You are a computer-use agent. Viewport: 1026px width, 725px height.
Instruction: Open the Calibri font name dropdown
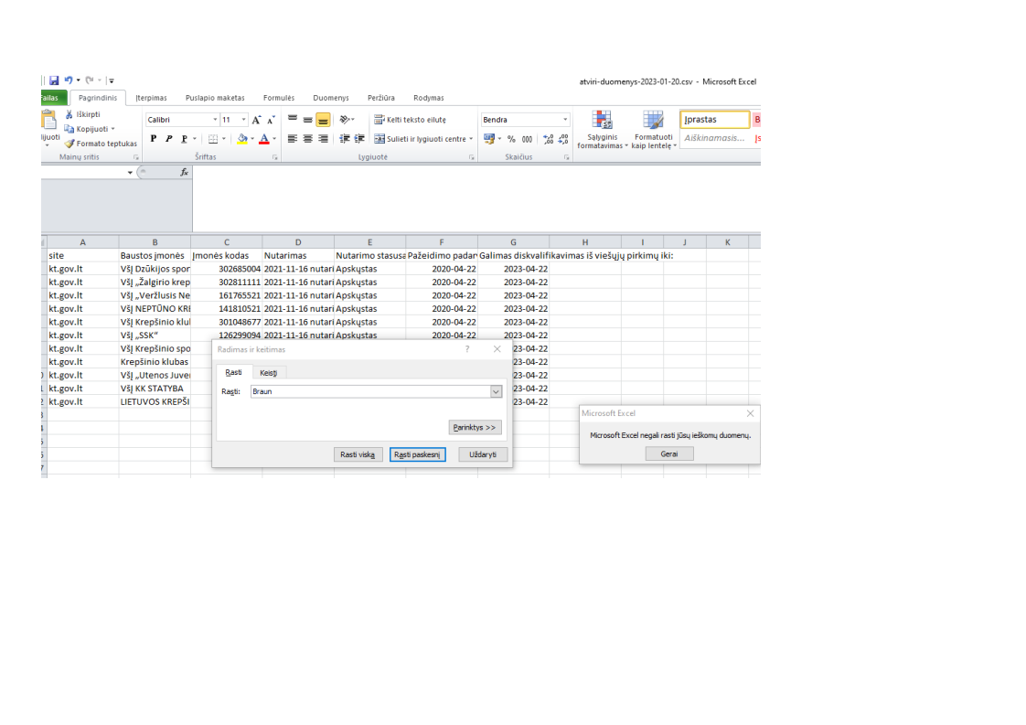click(216, 120)
